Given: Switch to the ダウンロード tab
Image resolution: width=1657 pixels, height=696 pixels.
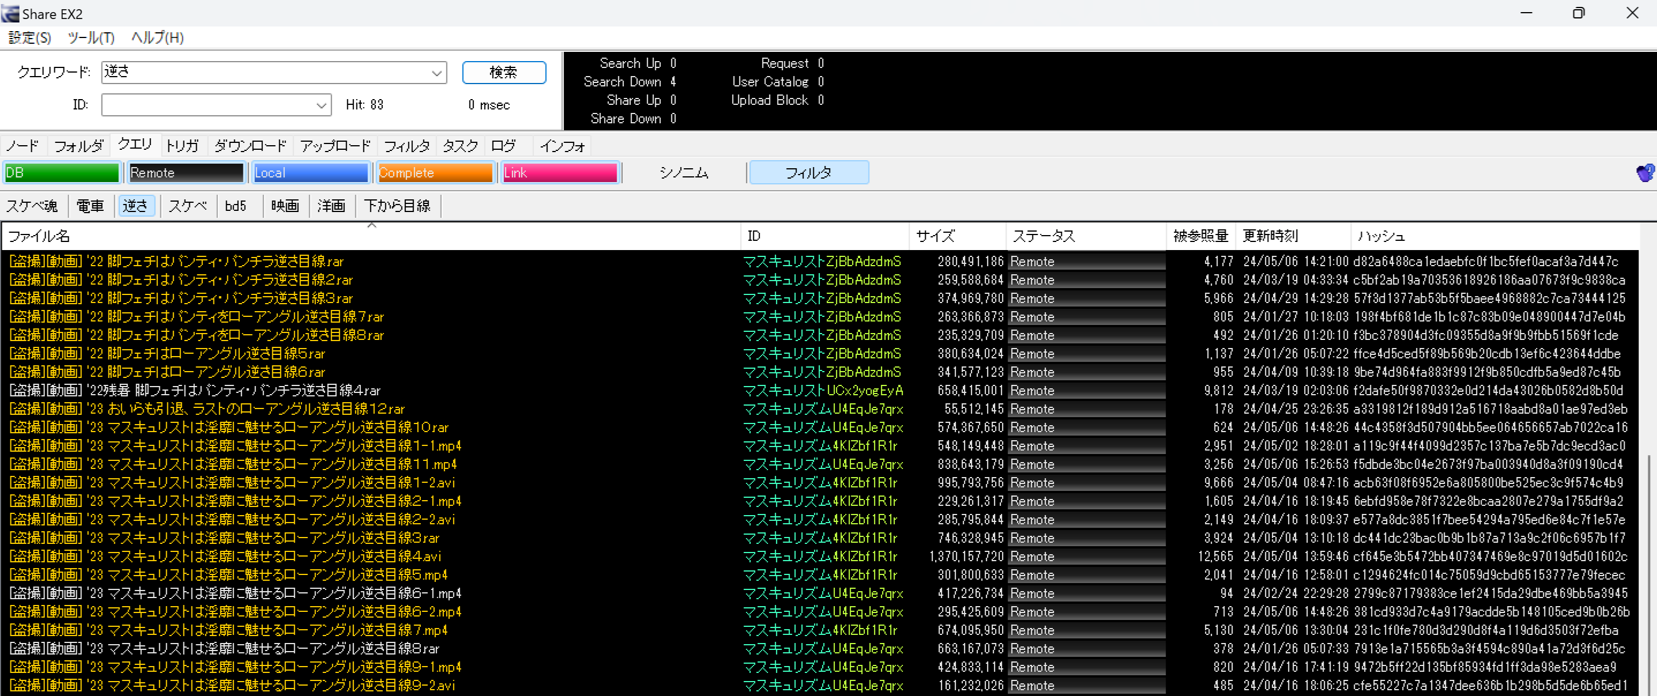Looking at the screenshot, I should (x=250, y=146).
